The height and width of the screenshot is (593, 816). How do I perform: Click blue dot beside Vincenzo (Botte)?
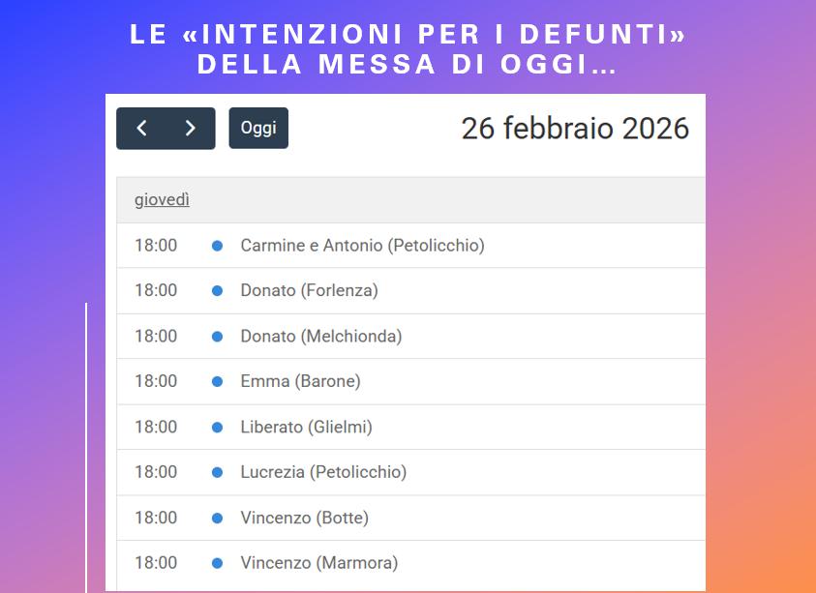217,518
